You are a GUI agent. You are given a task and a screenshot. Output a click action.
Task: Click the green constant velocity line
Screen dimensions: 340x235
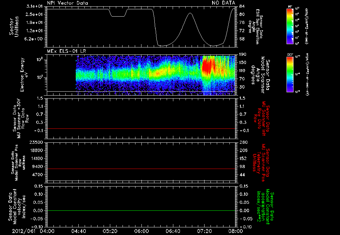(x=141, y=210)
